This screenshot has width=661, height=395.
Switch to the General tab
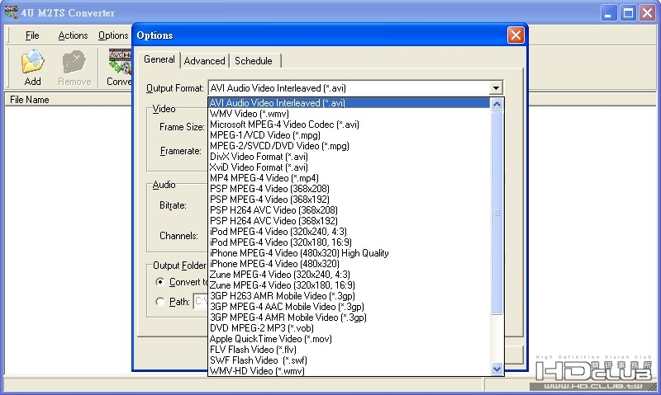point(159,59)
